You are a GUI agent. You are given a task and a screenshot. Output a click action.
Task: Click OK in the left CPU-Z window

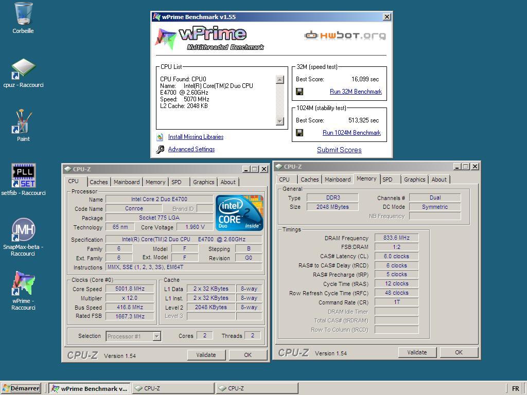coord(248,355)
